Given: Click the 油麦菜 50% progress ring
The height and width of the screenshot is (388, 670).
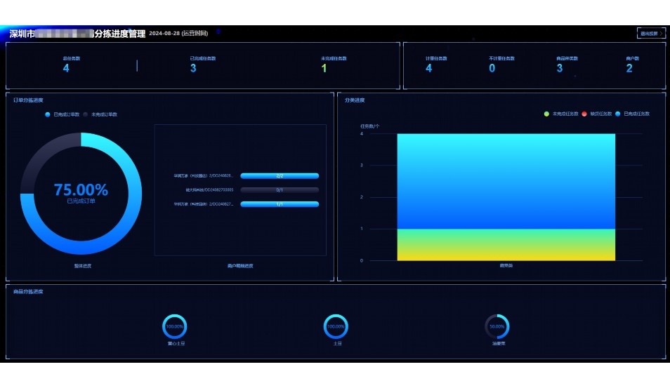Looking at the screenshot, I should click(497, 326).
